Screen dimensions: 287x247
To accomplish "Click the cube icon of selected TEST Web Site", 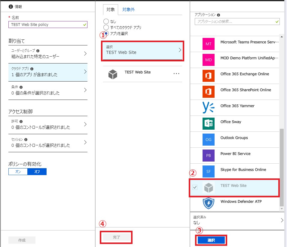I will click(x=113, y=74).
